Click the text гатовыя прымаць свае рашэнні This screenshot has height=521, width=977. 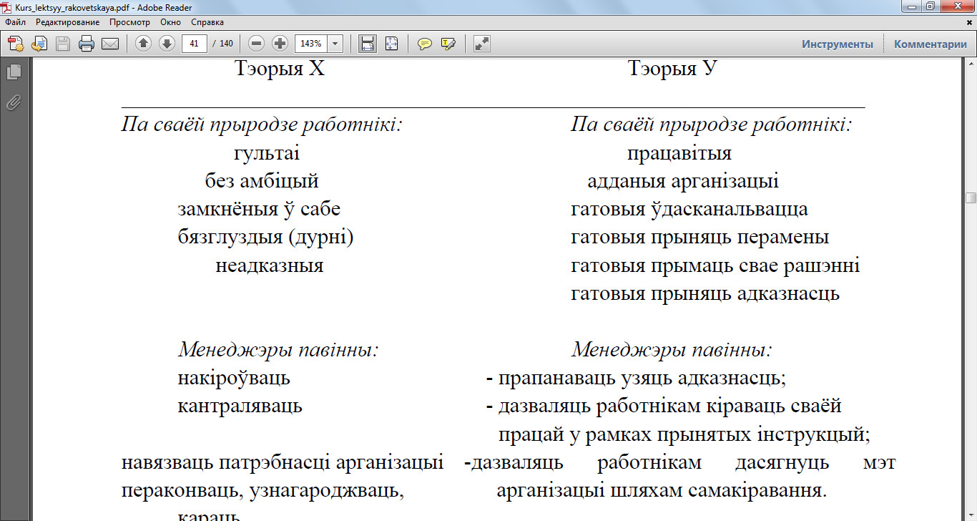[x=715, y=266]
